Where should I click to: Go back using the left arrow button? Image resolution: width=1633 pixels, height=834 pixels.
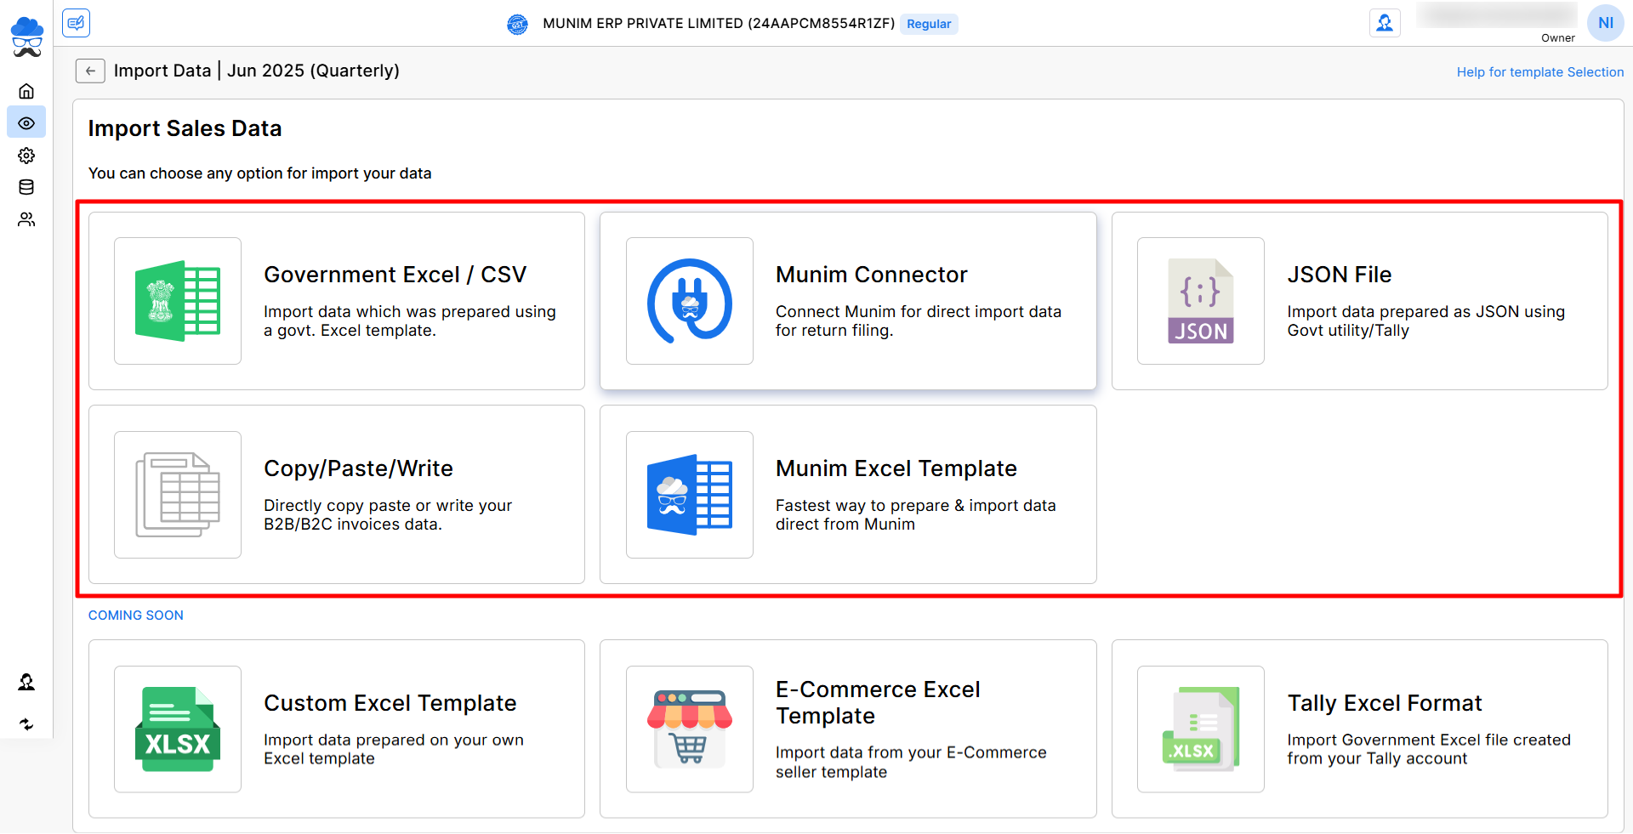(x=90, y=71)
